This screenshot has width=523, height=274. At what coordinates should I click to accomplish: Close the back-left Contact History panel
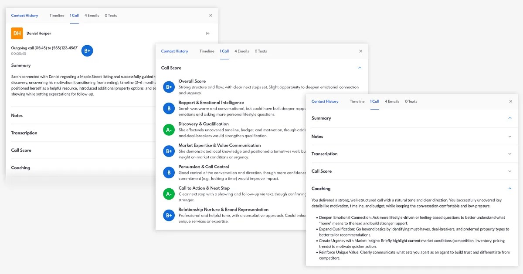[x=211, y=15]
